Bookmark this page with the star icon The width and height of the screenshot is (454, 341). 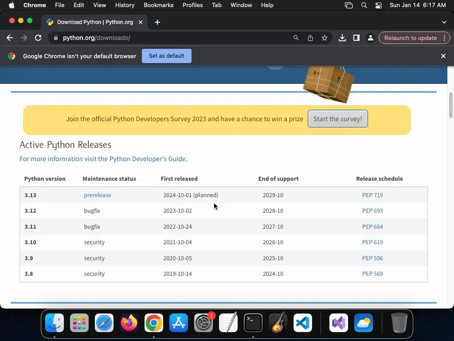pos(325,38)
